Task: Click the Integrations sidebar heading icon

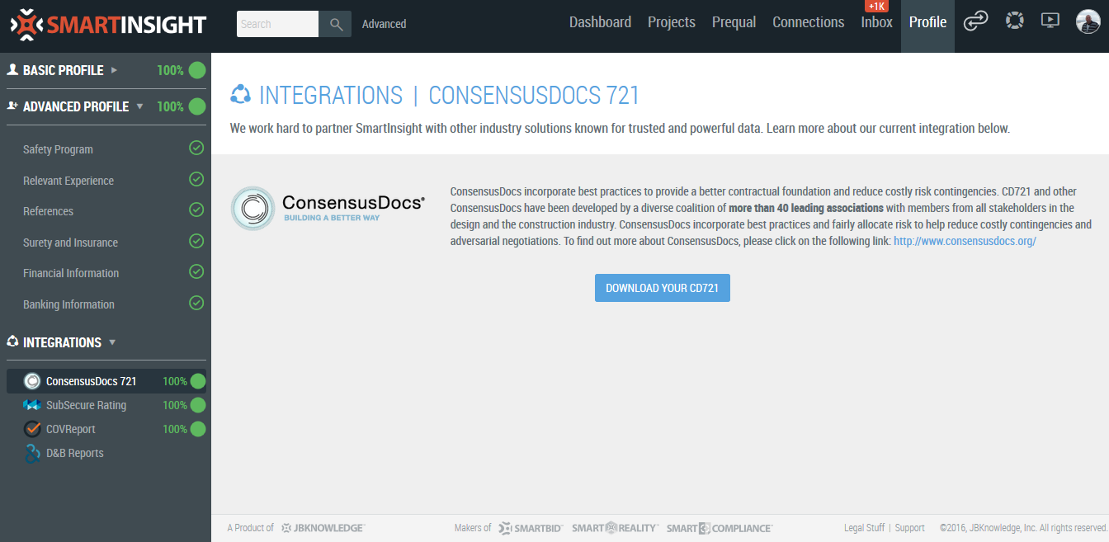Action: click(12, 342)
